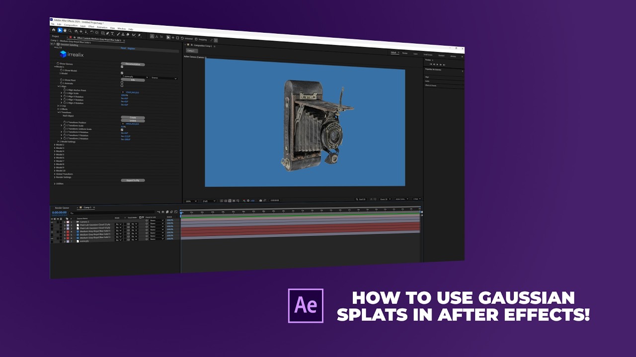Collapse the 1 Align group
636x357 pixels.
tap(59, 86)
